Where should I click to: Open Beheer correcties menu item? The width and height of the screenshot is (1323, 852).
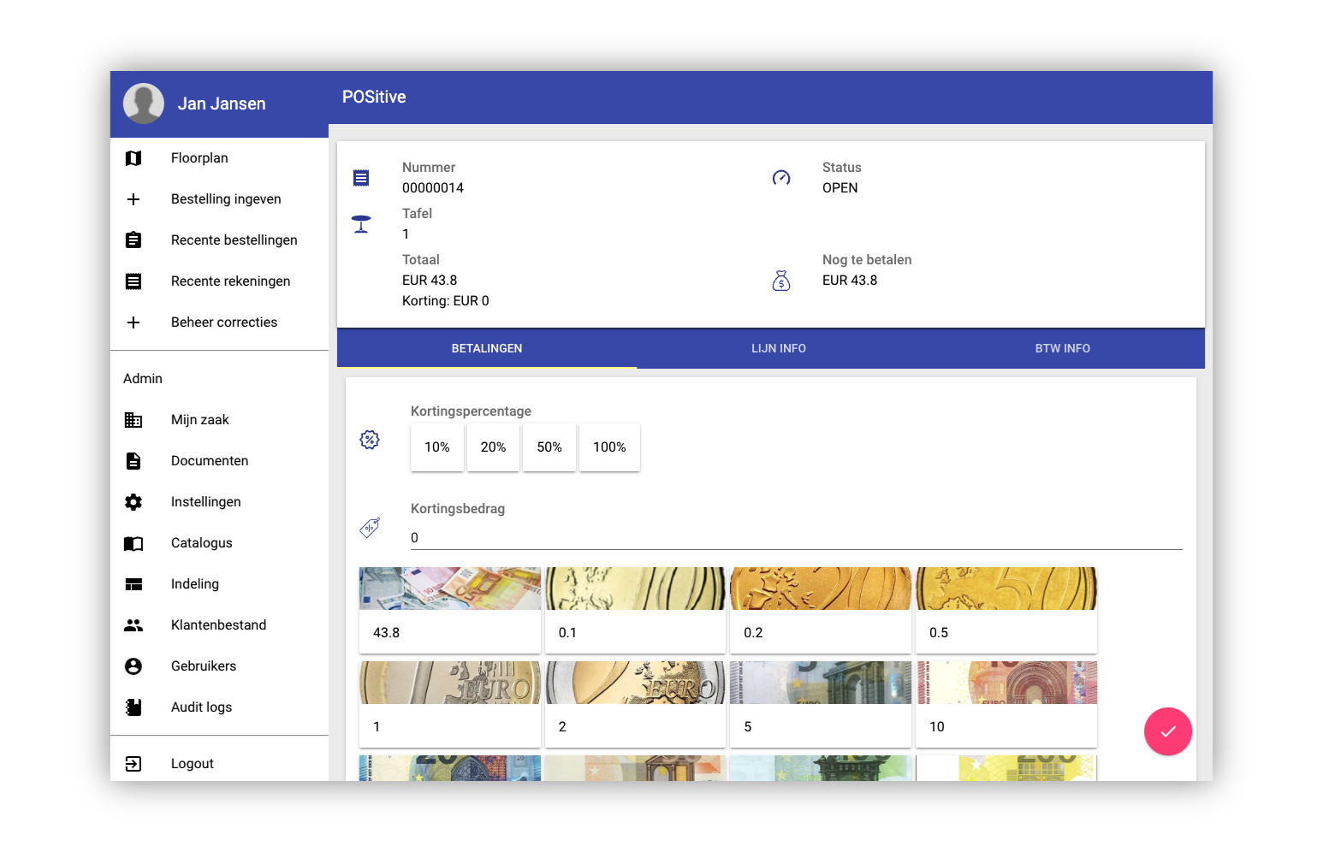click(223, 322)
